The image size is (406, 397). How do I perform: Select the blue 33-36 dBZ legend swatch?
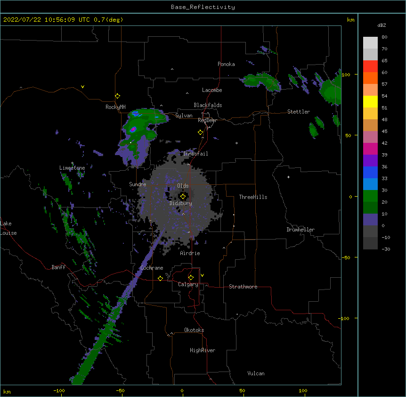(370, 172)
